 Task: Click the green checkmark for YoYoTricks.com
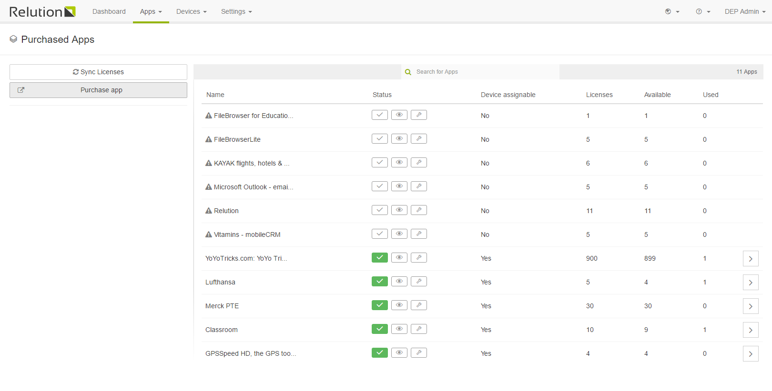[x=380, y=257]
